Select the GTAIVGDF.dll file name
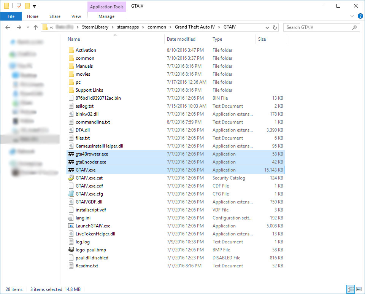The height and width of the screenshot is (294, 365). (x=89, y=202)
